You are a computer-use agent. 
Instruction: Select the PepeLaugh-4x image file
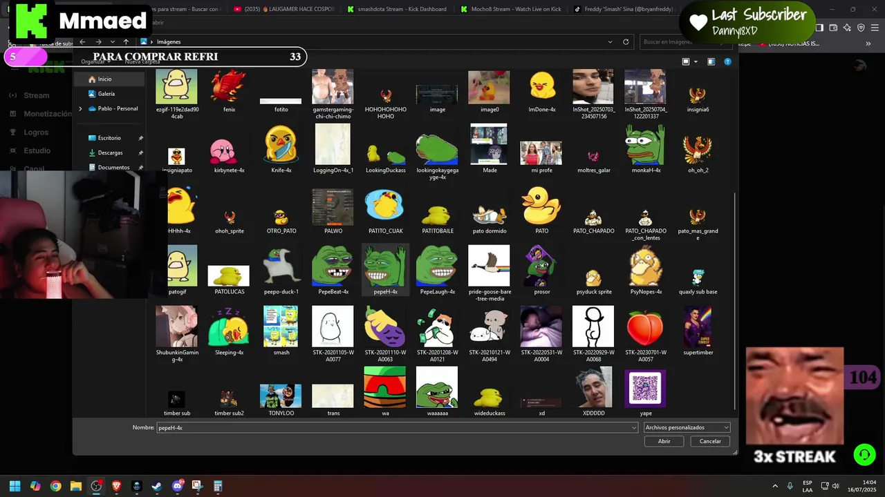[x=437, y=271]
